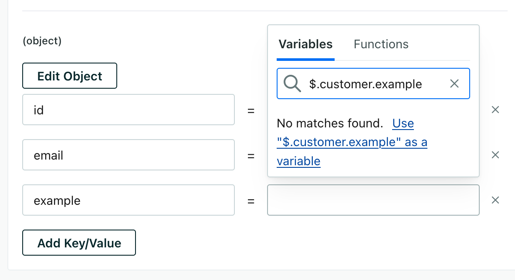Click the example key field

[x=129, y=200]
